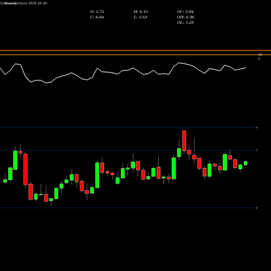This screenshot has width=271, height=271.
Task: Click the 10 label on the upper axis
Action: coord(260,54)
